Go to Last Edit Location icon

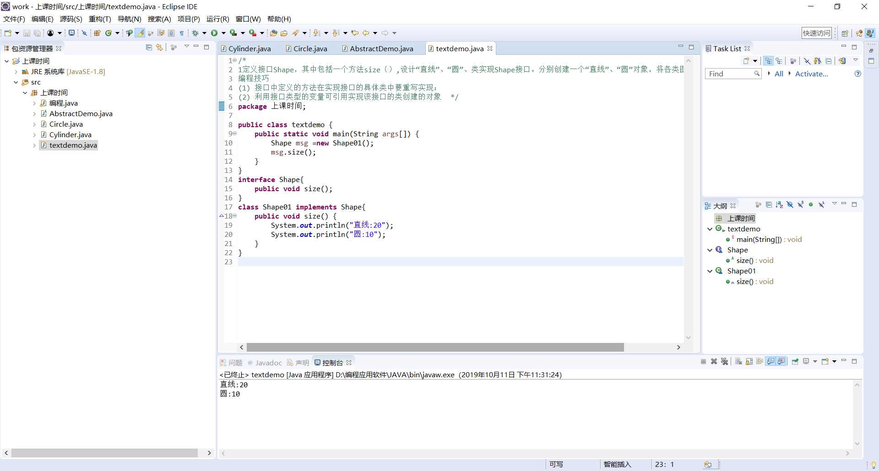click(x=355, y=33)
